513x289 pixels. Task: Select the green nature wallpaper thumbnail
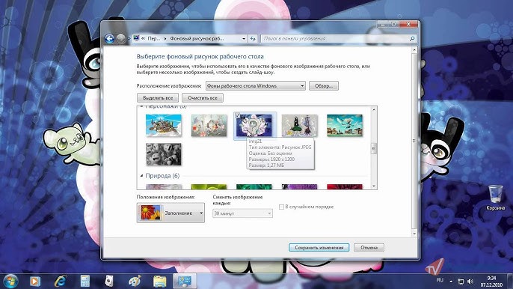click(209, 186)
